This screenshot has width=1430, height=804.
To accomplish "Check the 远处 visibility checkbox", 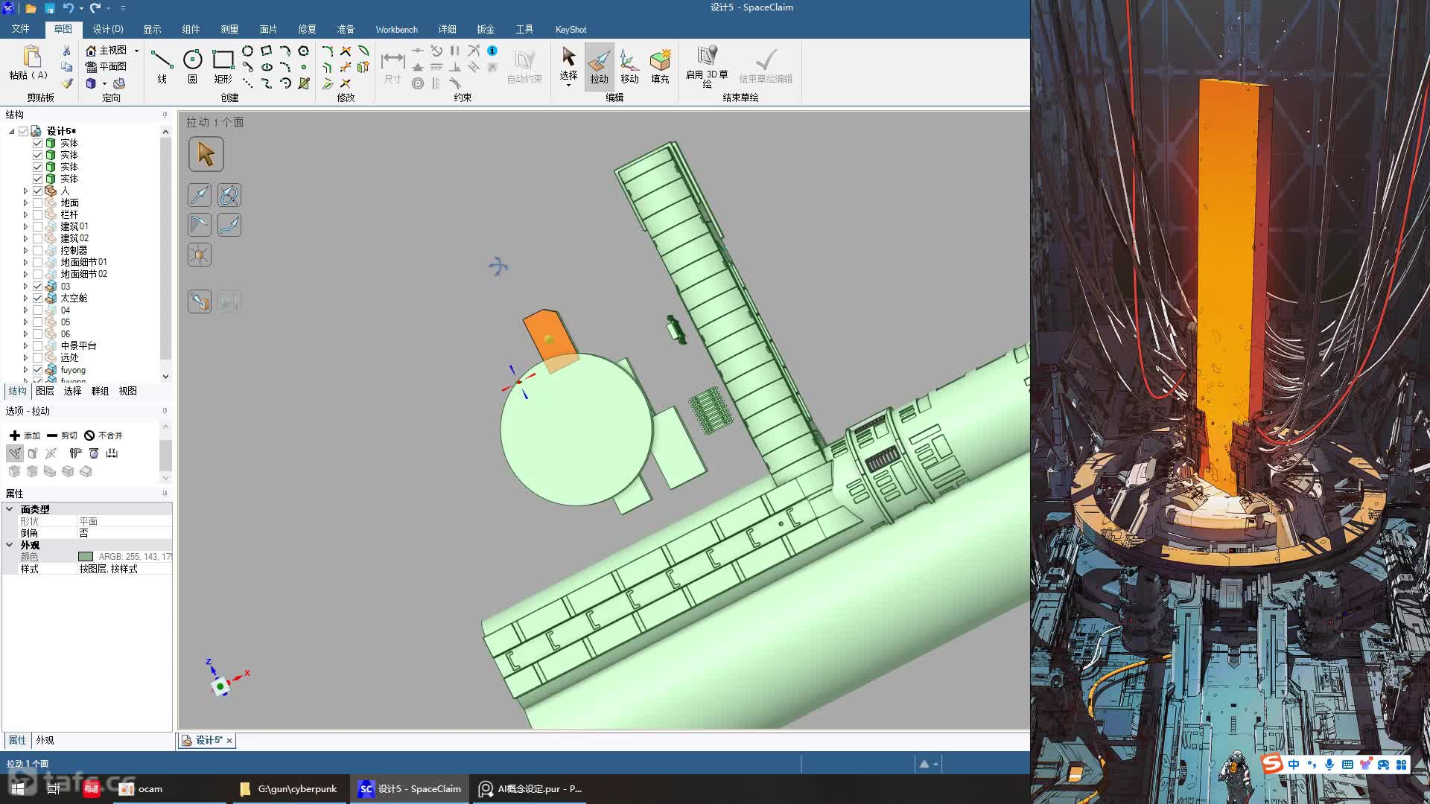I will (x=37, y=357).
